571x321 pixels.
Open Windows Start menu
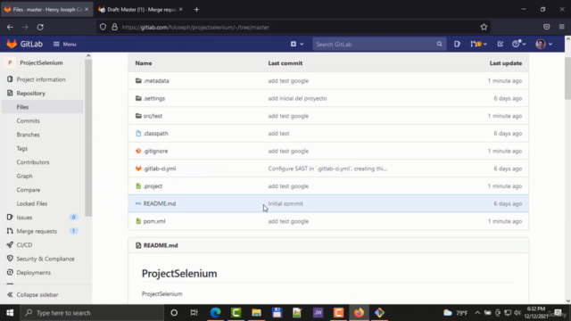click(10, 313)
